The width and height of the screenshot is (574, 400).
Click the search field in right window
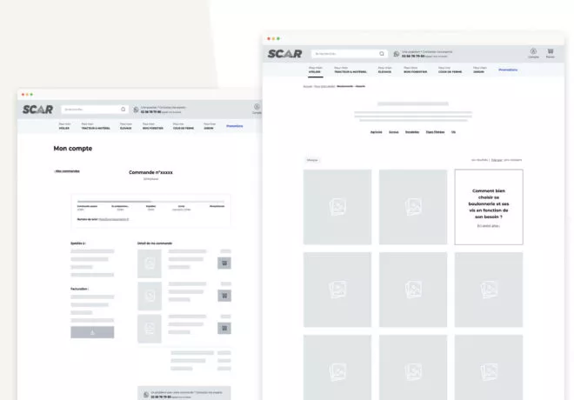344,54
